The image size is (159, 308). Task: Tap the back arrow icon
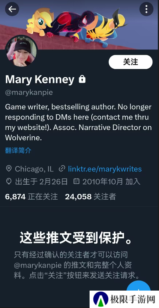(x=12, y=9)
